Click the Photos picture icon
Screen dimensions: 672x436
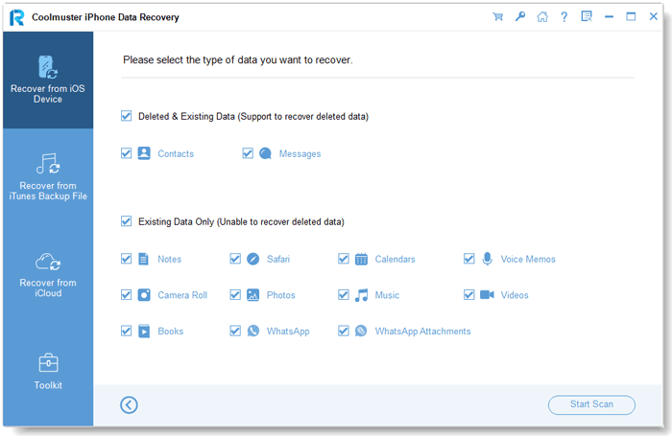(252, 295)
